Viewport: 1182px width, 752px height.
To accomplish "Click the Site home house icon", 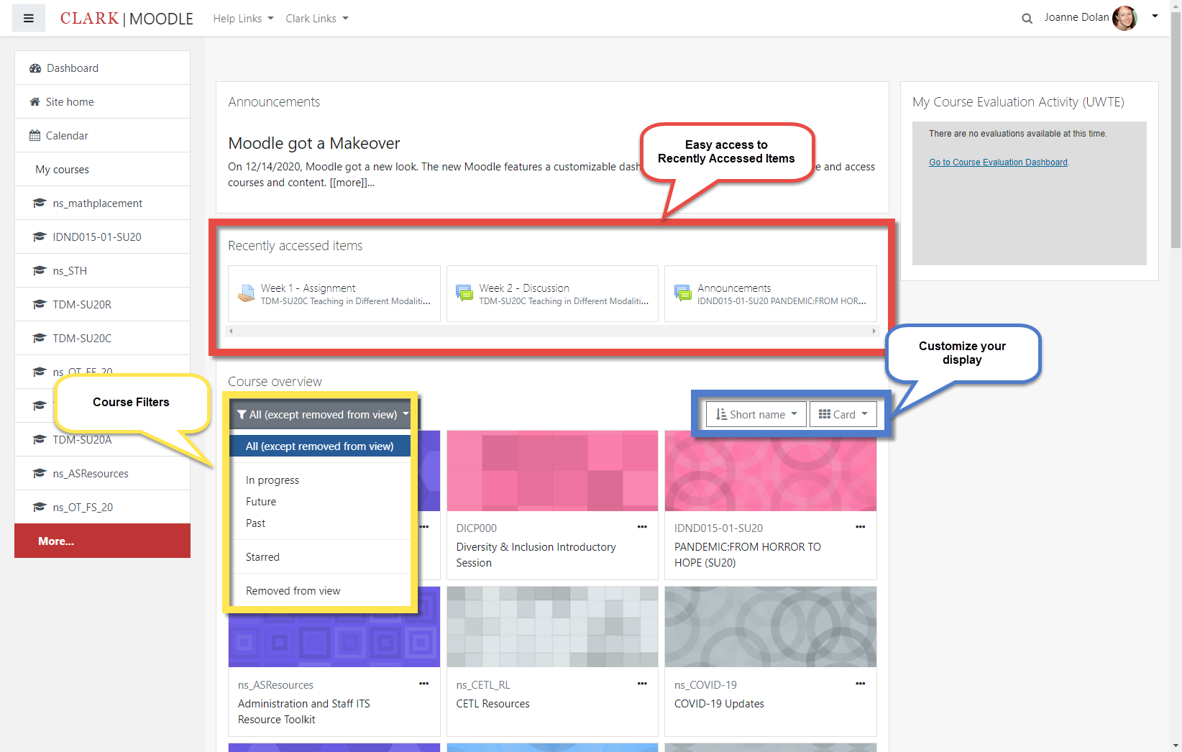I will click(35, 102).
